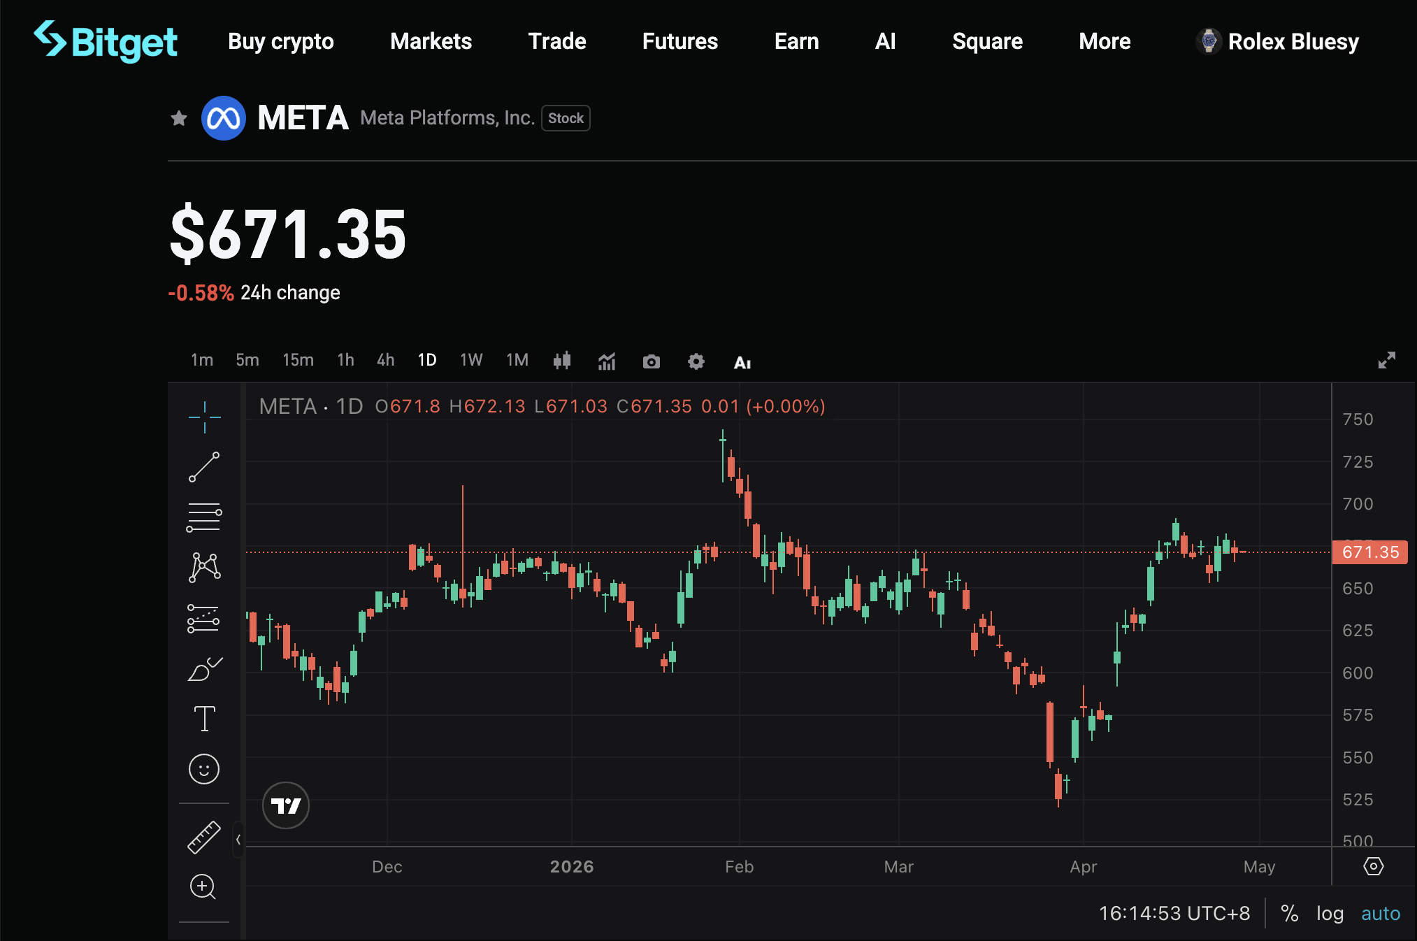The image size is (1417, 941).
Task: Toggle log scale on price axis
Action: click(x=1330, y=913)
